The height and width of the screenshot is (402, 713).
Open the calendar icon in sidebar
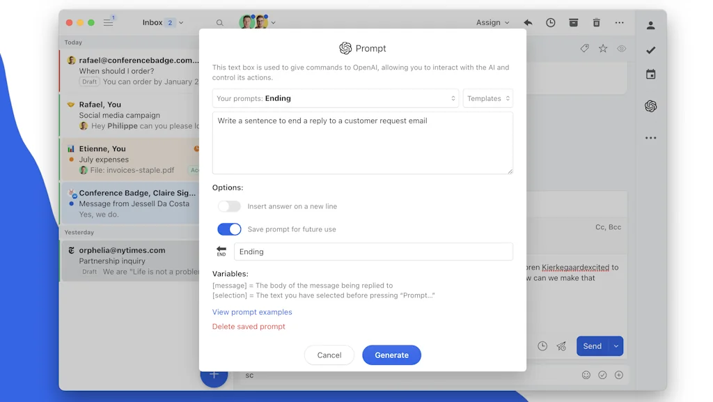tap(650, 75)
